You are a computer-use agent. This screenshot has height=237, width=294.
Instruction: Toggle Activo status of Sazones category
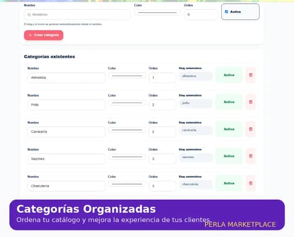(x=229, y=156)
